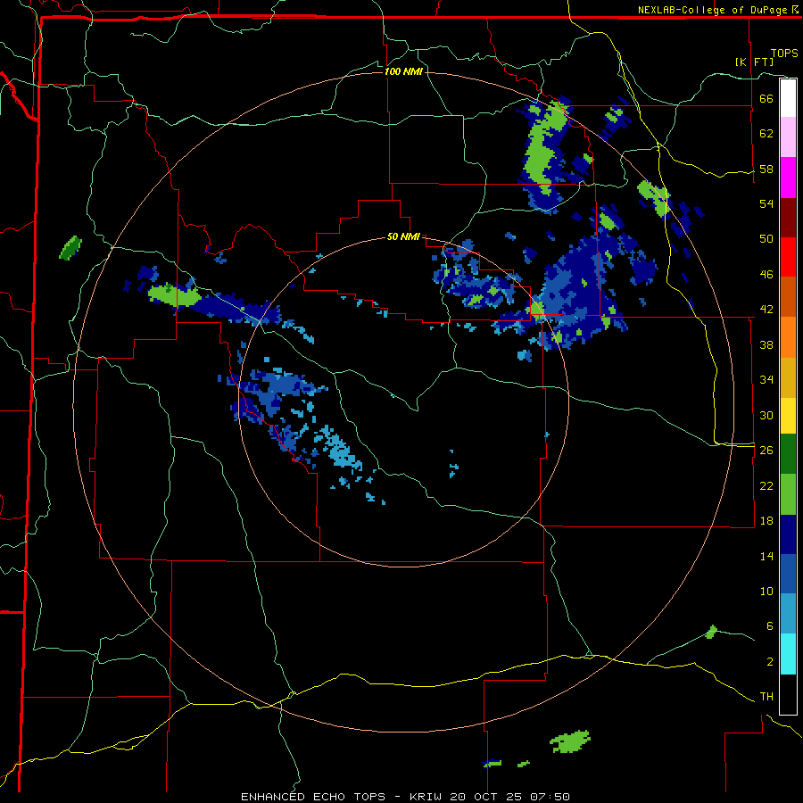Click the 26 value on the legend
Image resolution: width=803 pixels, height=803 pixels.
coord(766,450)
